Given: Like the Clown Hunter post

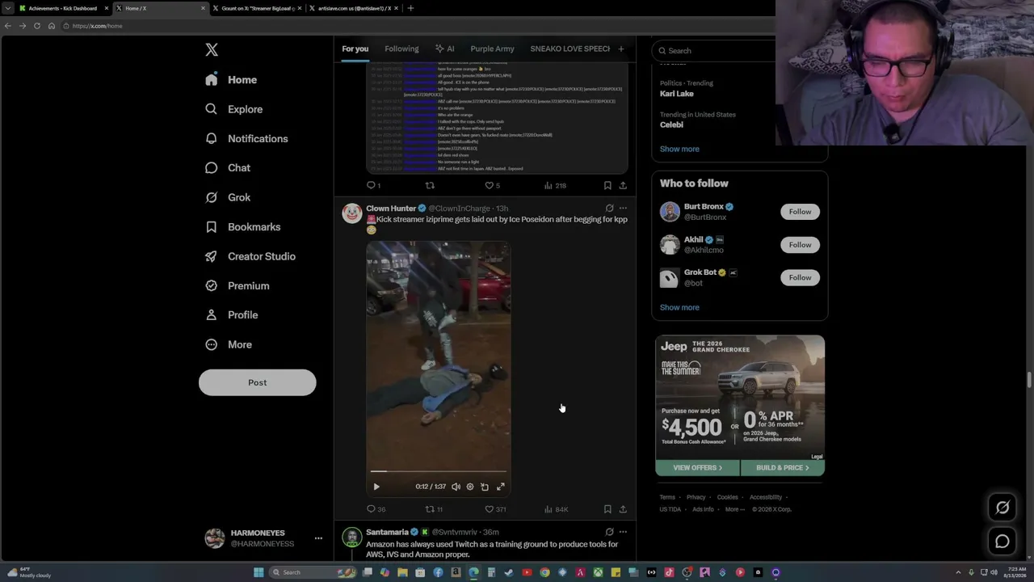Looking at the screenshot, I should [489, 509].
